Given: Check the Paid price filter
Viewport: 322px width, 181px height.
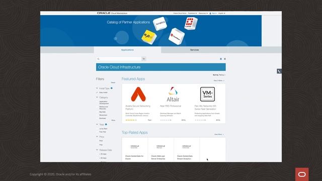Looking at the screenshot, I should click(x=98, y=141).
